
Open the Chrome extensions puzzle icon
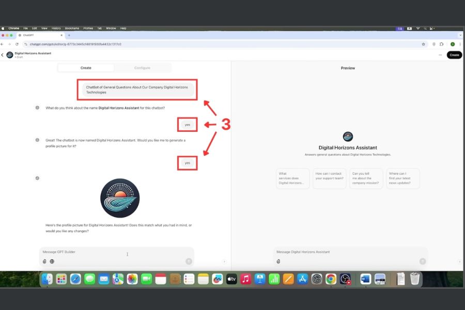click(x=441, y=44)
